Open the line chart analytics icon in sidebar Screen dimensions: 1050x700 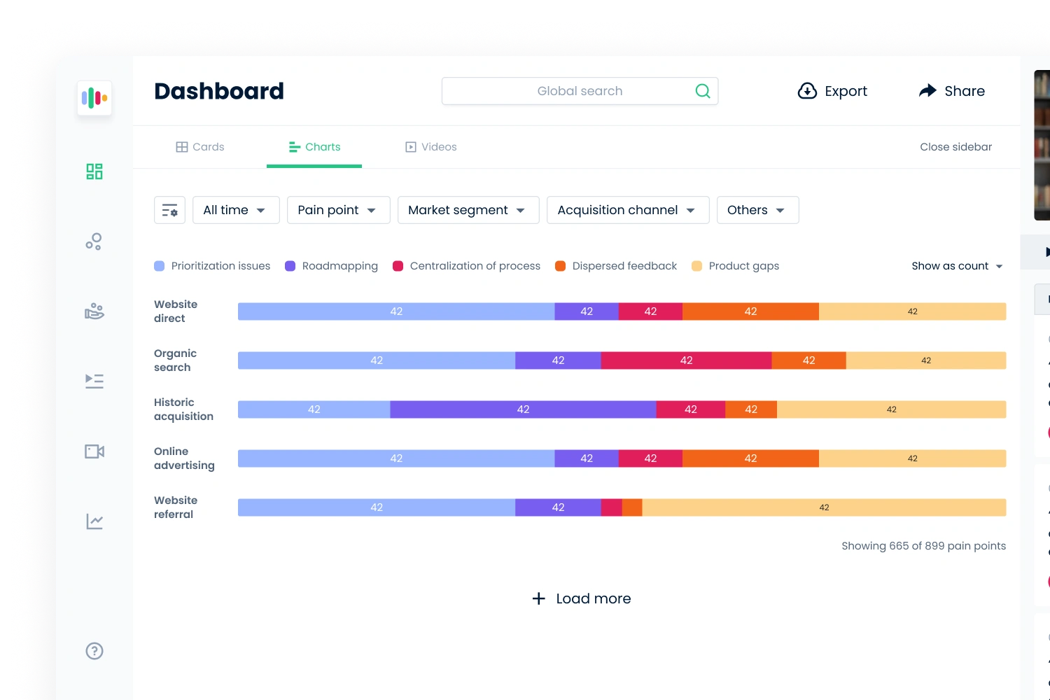tap(94, 521)
